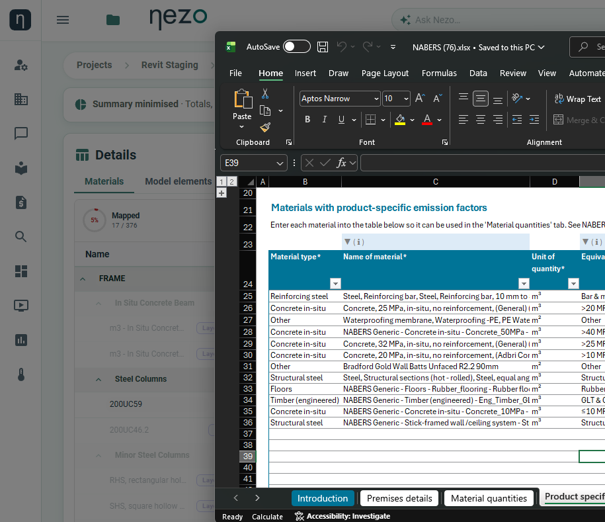Click Projects breadcrumb link in Nezo
This screenshot has height=522, width=605.
[x=94, y=65]
